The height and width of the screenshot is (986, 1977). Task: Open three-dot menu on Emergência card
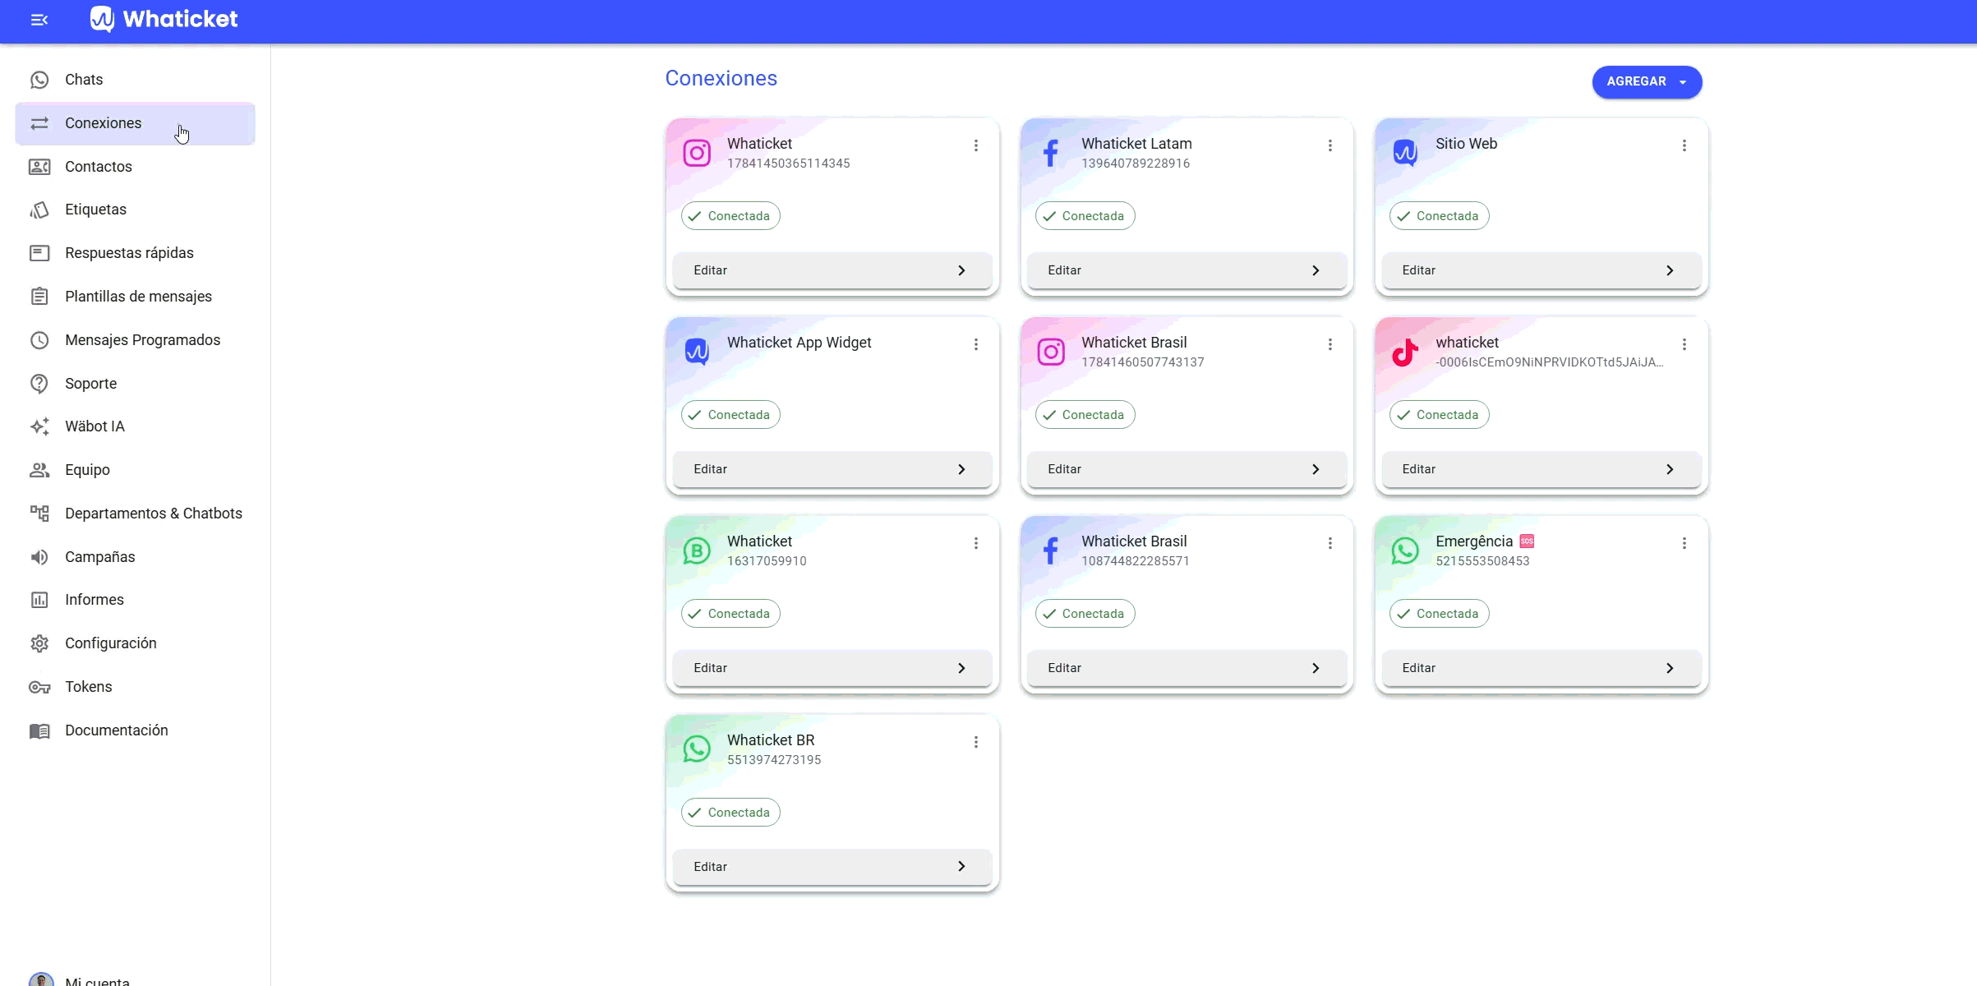pyautogui.click(x=1684, y=543)
